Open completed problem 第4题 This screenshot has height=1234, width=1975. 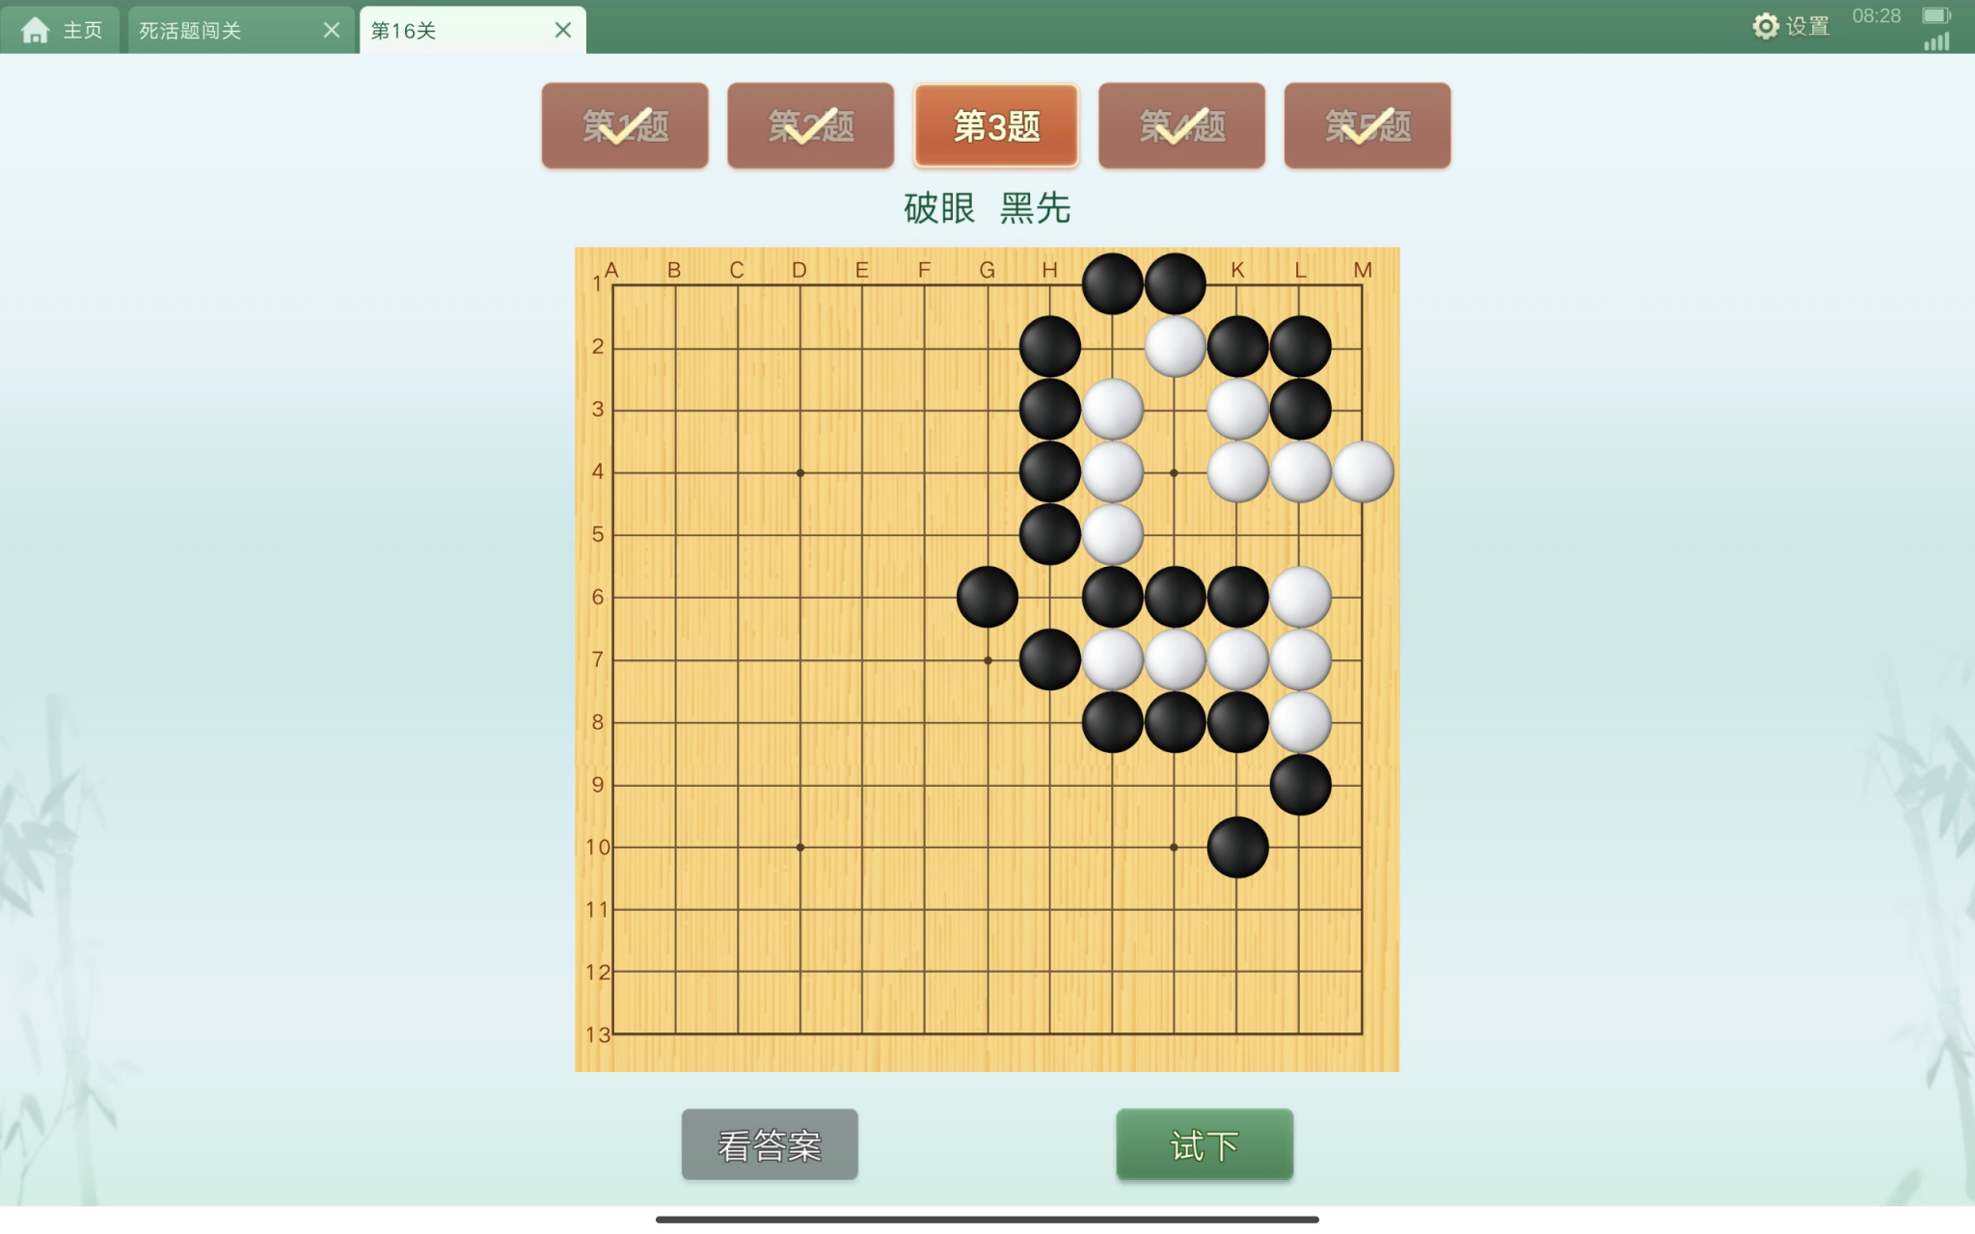1182,125
